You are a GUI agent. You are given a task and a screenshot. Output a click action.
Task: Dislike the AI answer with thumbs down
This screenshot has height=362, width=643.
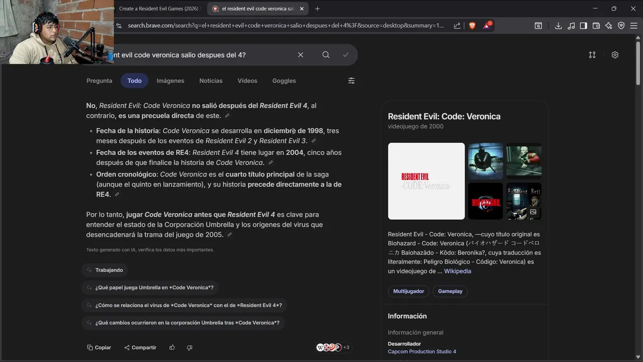[189, 347]
